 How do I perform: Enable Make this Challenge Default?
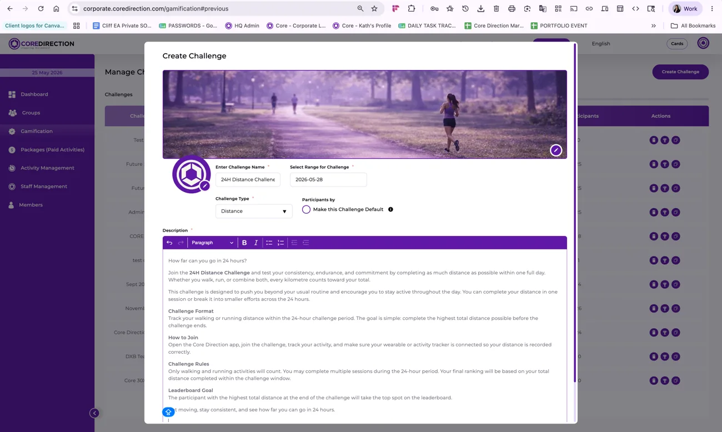point(306,209)
